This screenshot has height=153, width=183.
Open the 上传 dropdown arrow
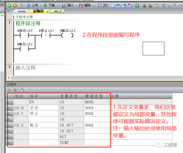tap(41, 6)
